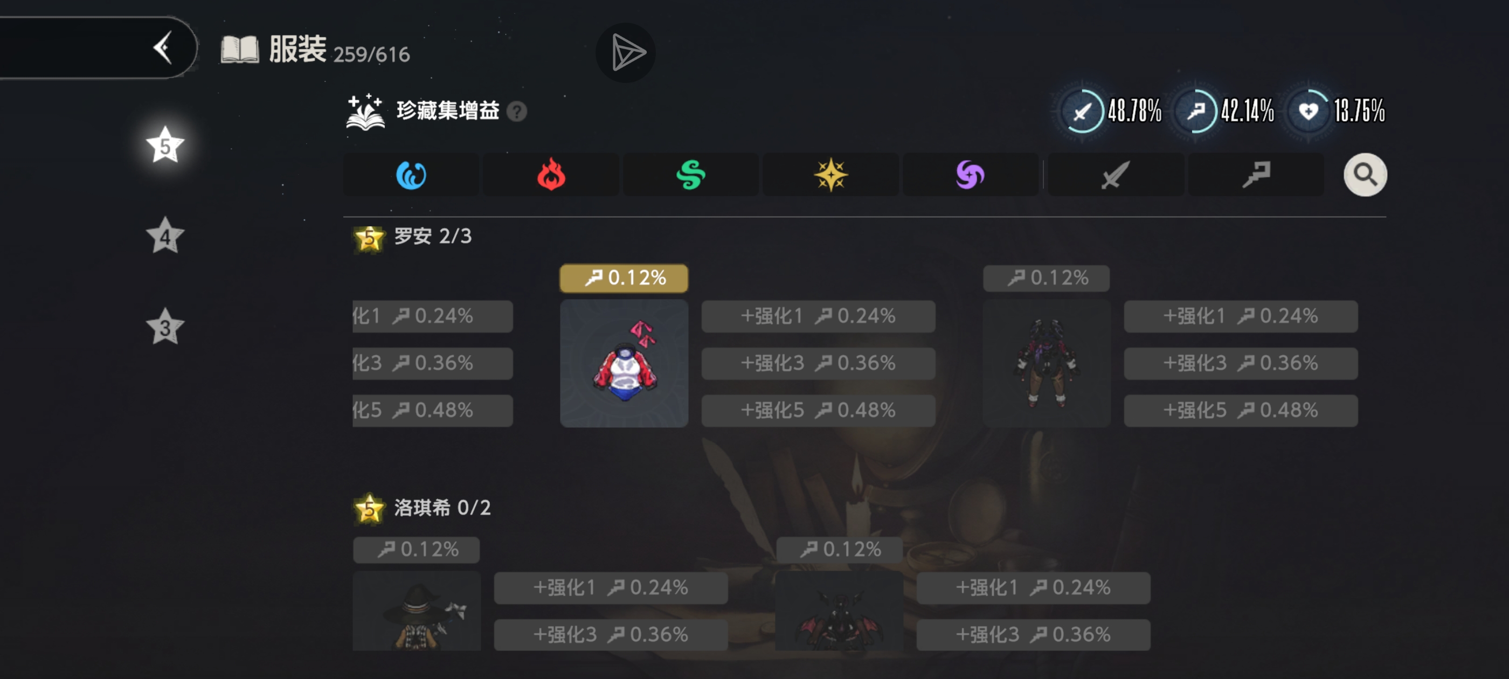The height and width of the screenshot is (679, 1509).
Task: Click the gold 0.12% bonus badge
Action: [x=624, y=278]
